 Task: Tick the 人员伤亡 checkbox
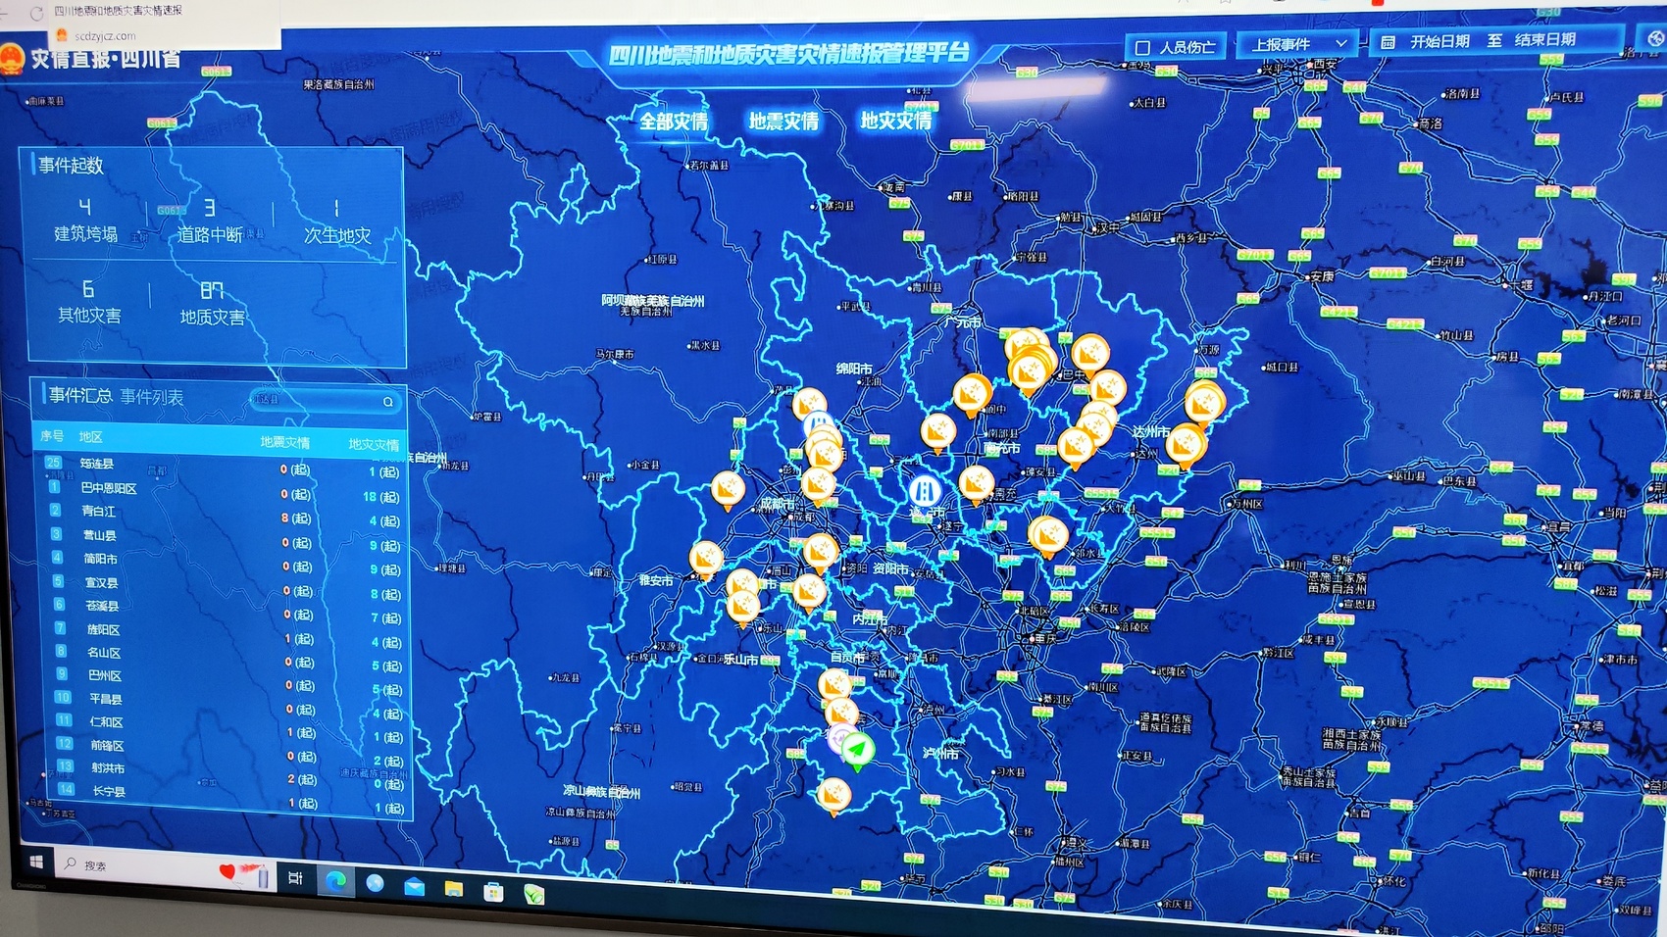[x=1142, y=47]
